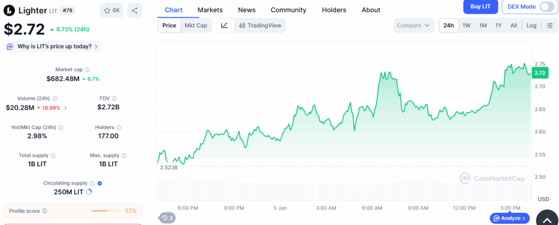Click the Profile score info icon
Screen dimensions: 559x225
pyautogui.click(x=45, y=211)
